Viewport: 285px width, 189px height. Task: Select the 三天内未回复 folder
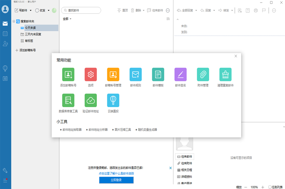point(33,34)
